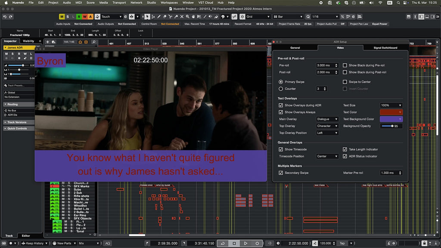The image size is (441, 248).
Task: Select the Split scissors tool
Action: [x=170, y=17]
